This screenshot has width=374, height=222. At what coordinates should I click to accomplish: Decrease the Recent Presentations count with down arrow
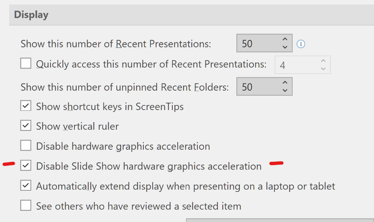coord(285,47)
